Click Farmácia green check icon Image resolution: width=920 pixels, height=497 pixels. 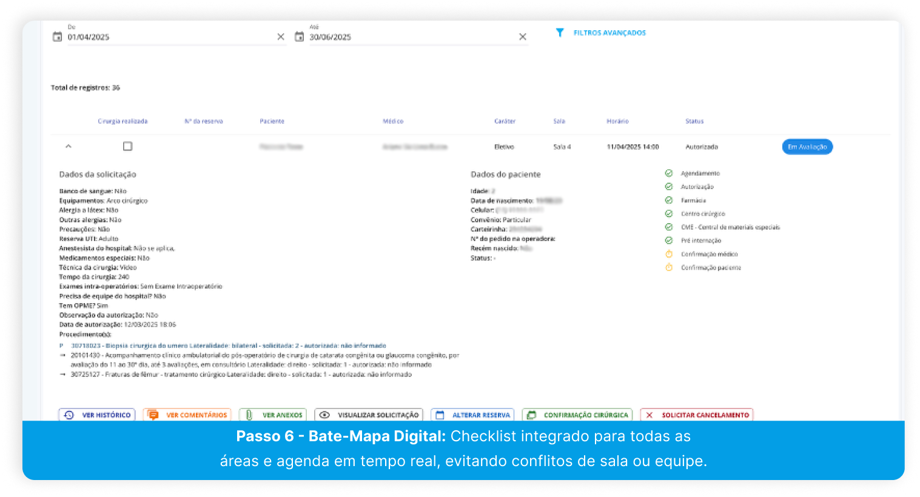(669, 200)
